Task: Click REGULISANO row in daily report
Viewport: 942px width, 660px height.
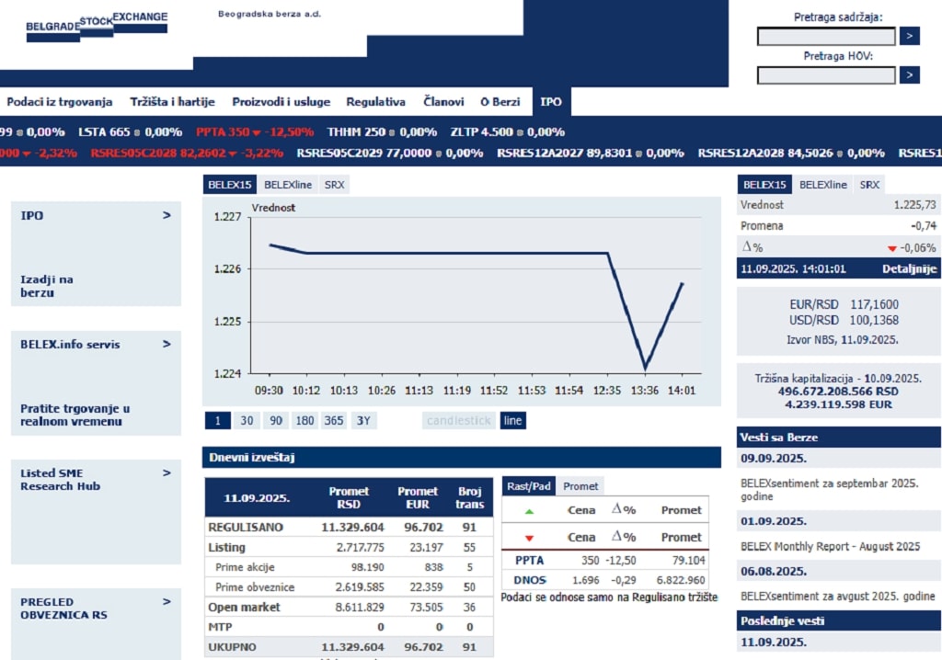Action: (x=349, y=528)
